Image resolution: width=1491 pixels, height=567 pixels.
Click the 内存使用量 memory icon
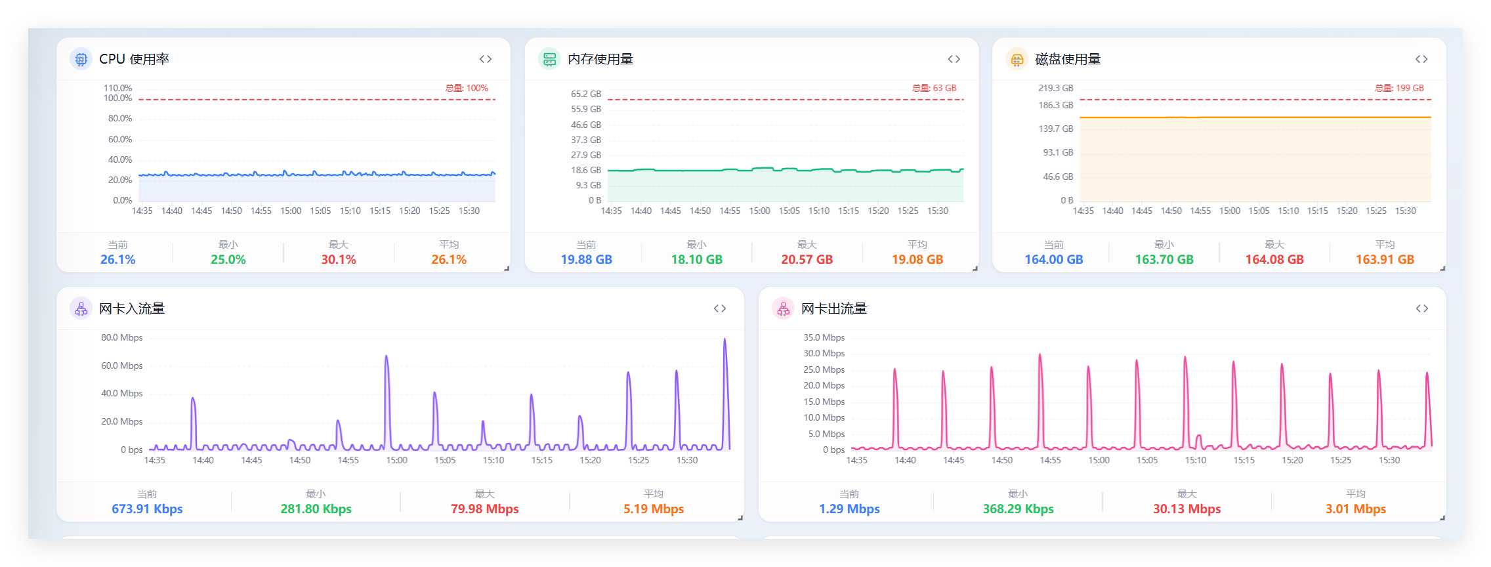click(x=549, y=59)
